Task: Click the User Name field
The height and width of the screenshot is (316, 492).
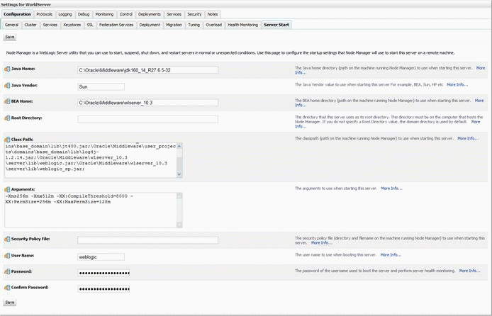Action: tap(101, 257)
